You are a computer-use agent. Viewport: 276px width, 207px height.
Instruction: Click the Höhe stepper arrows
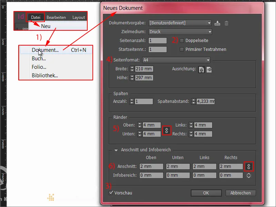pyautogui.click(x=132, y=78)
